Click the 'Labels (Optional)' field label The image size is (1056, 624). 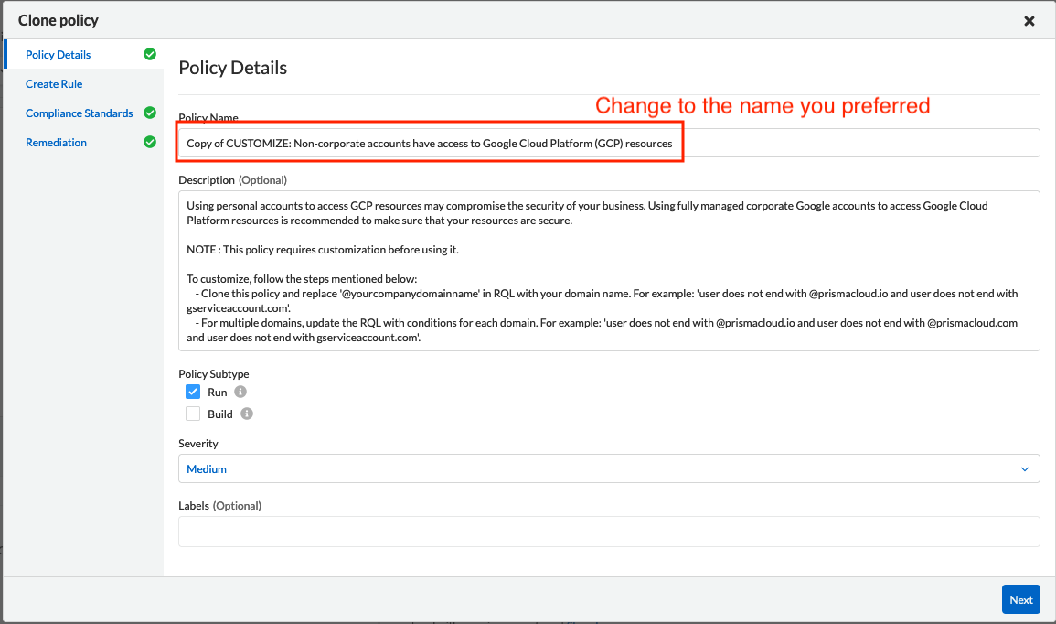pos(219,505)
